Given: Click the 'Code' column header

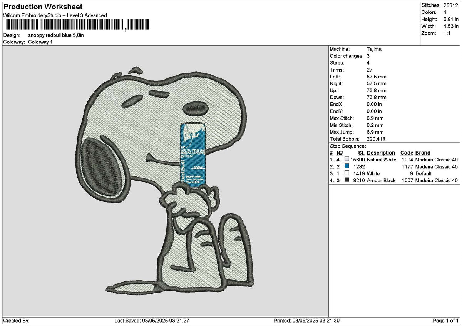Looking at the screenshot, I should (407, 153).
